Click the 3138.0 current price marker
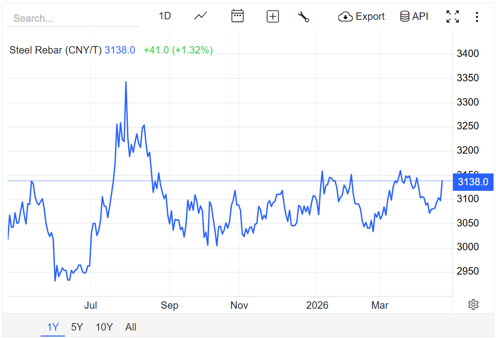The width and height of the screenshot is (496, 338). point(472,182)
